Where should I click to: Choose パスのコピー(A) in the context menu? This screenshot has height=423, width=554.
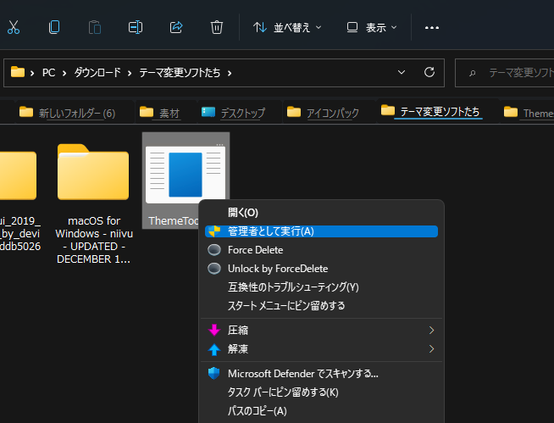coord(321,411)
